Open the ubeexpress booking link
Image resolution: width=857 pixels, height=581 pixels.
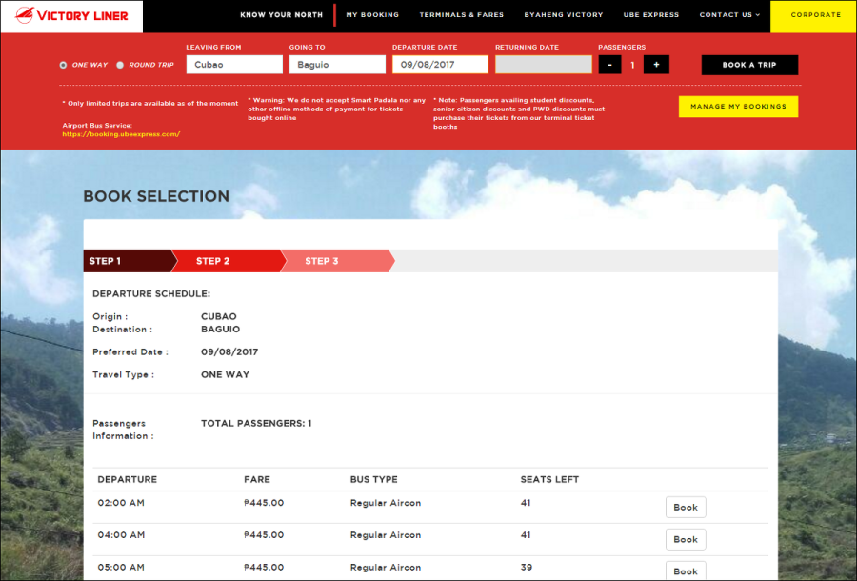click(121, 134)
